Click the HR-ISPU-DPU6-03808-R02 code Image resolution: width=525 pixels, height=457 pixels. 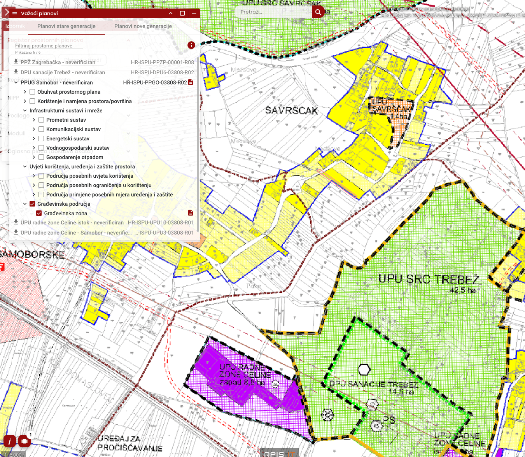162,72
